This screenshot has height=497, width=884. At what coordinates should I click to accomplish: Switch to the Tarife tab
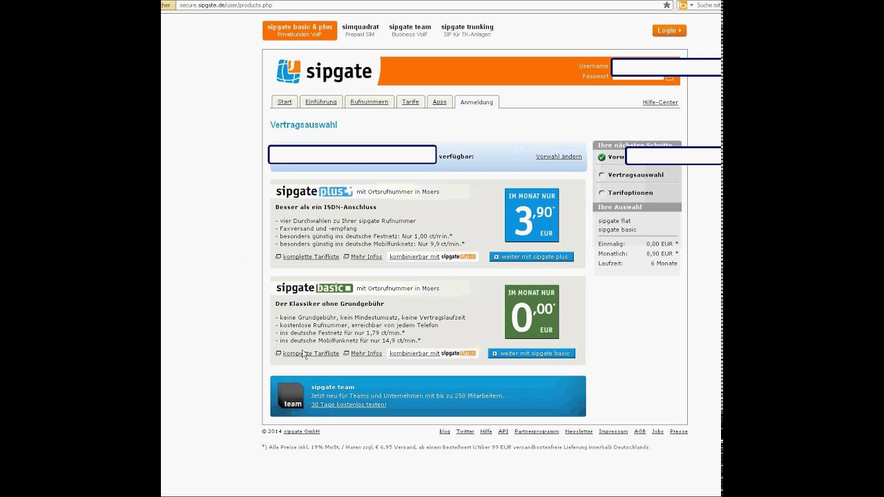pyautogui.click(x=410, y=102)
